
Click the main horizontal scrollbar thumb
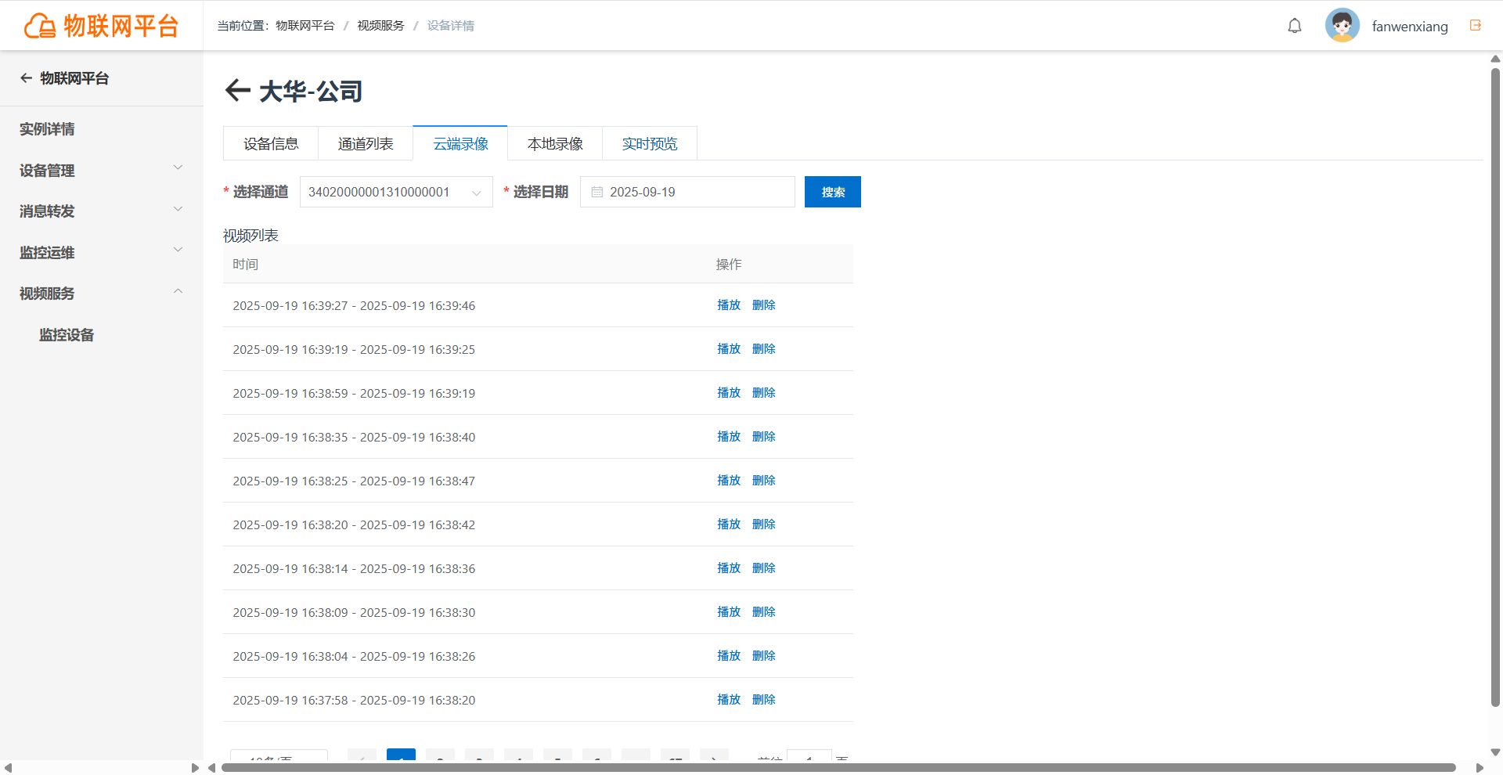838,768
